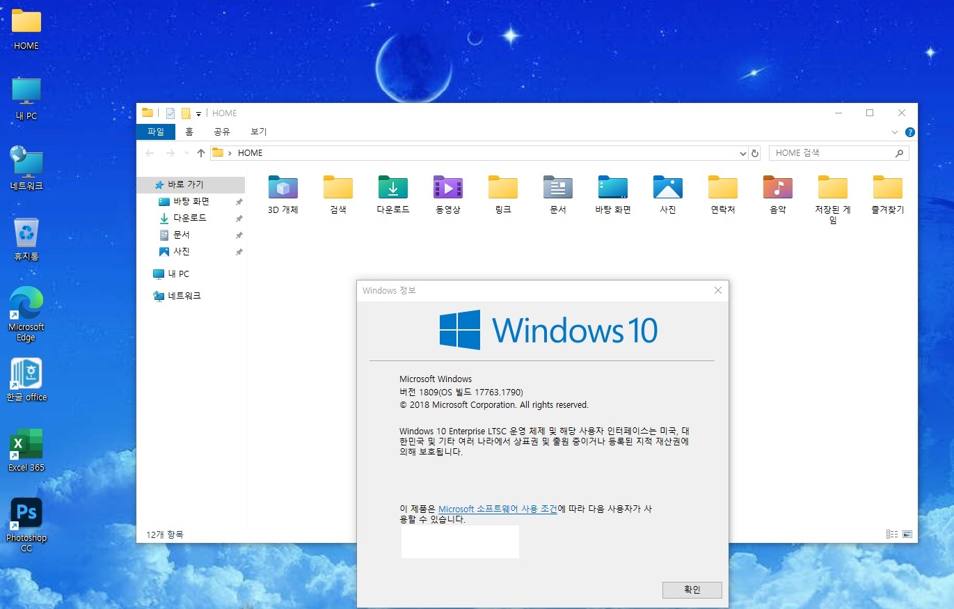This screenshot has height=609, width=954.
Task: Select the 사진 folder in file view
Action: click(x=668, y=195)
